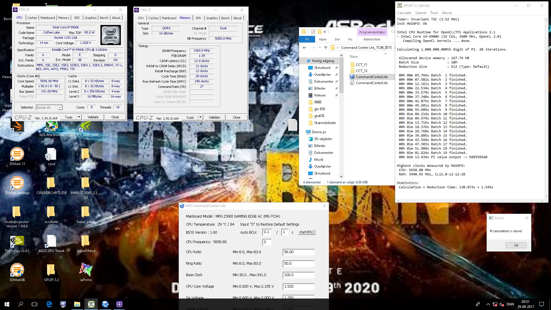Open the resultater folder icon
This screenshot has height=310, width=551.
pos(51,214)
